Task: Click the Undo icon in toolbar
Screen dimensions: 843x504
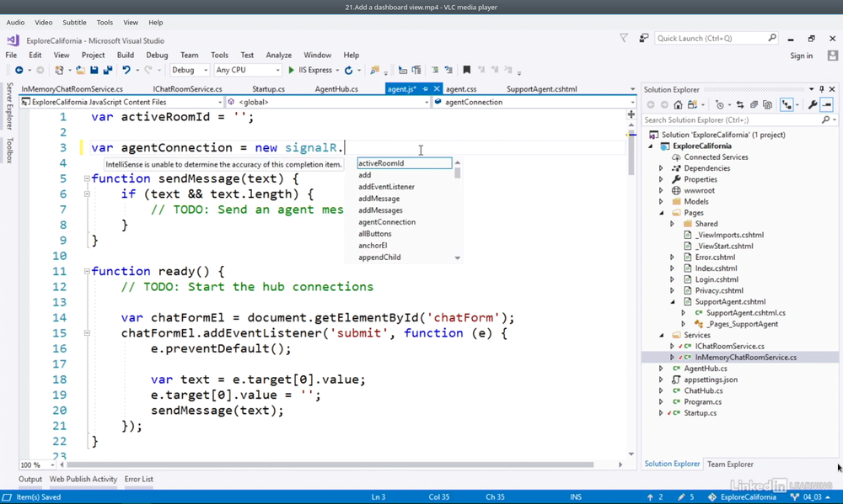Action: point(126,71)
